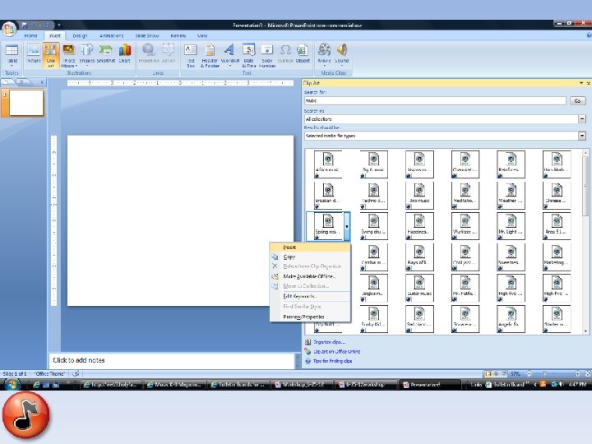Switch to the Design ribbon tab
The image size is (592, 444).
coord(80,35)
